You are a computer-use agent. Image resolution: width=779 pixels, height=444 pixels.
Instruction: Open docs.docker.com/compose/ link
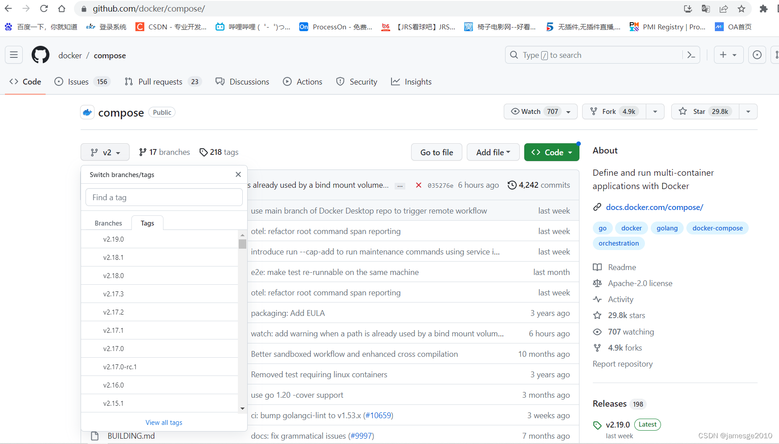pyautogui.click(x=654, y=207)
